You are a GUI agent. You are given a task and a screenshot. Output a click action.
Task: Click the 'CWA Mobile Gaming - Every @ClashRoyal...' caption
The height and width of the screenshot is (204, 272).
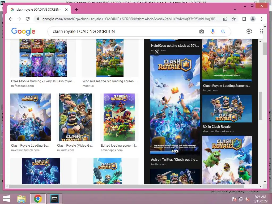42,81
